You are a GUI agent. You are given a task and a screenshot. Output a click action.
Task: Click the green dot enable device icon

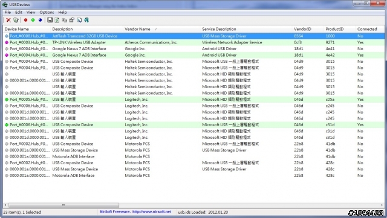(x=33, y=20)
